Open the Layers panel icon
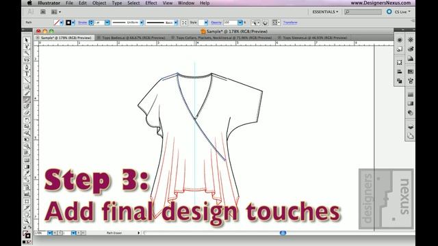This screenshot has width=438, height=246. pyautogui.click(x=411, y=126)
